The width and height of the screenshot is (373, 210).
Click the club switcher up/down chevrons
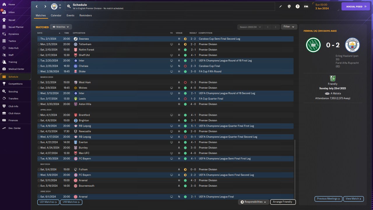60,6
